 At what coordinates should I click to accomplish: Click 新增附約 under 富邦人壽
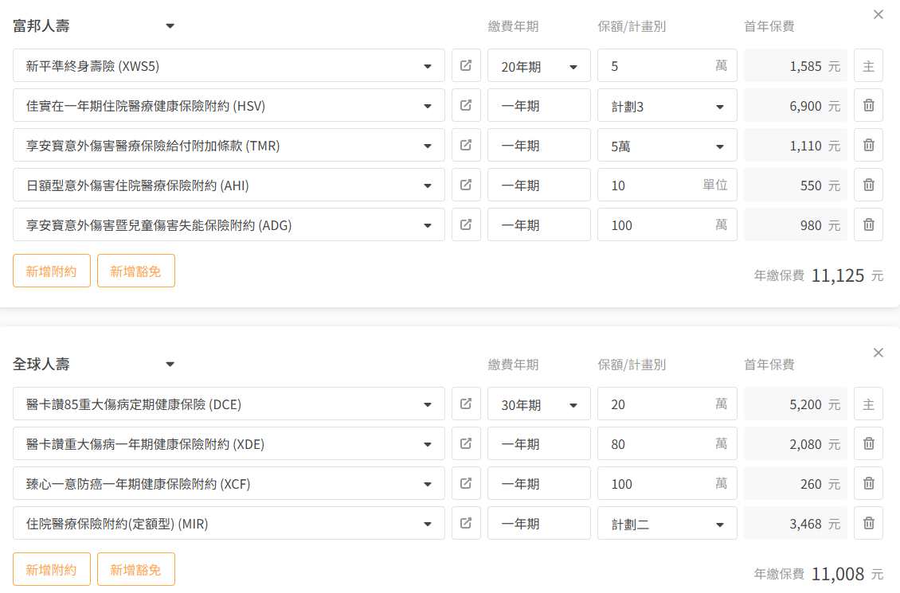point(52,271)
